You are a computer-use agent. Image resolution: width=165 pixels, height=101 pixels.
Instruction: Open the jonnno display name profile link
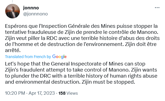pyautogui.click(x=31, y=8)
